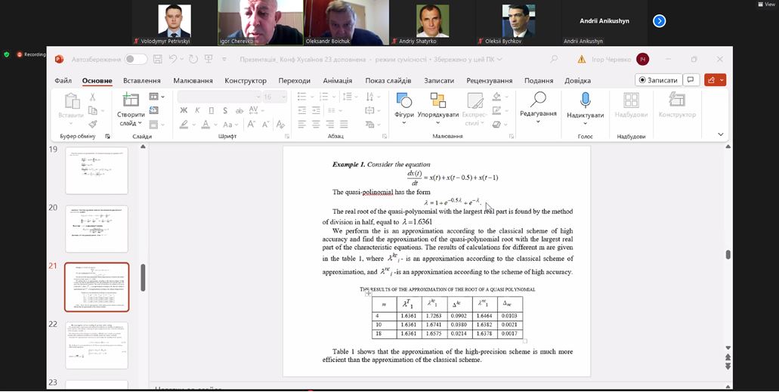Image resolution: width=779 pixels, height=392 pixels.
Task: Open Упорядкувати arrange menu
Action: click(437, 108)
